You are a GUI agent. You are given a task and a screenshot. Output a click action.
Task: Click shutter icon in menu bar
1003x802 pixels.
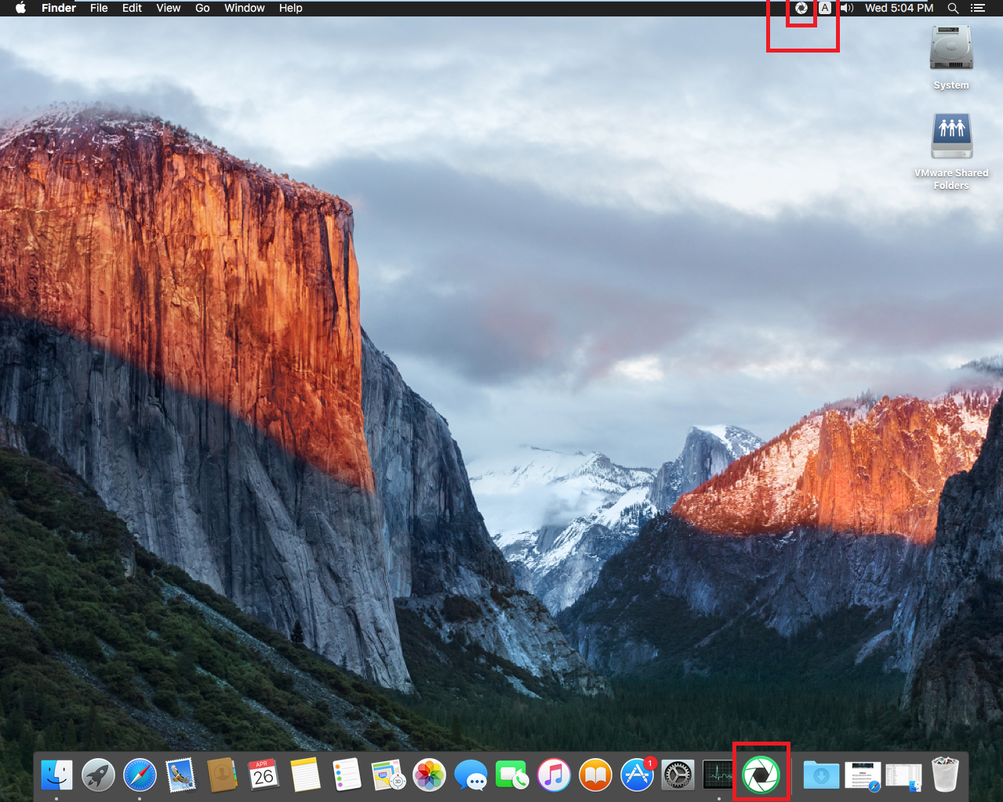[x=801, y=8]
